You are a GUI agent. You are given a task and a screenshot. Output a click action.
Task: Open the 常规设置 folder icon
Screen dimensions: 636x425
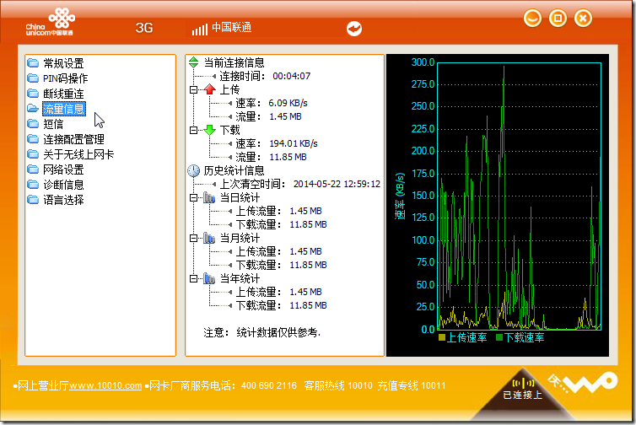[33, 63]
